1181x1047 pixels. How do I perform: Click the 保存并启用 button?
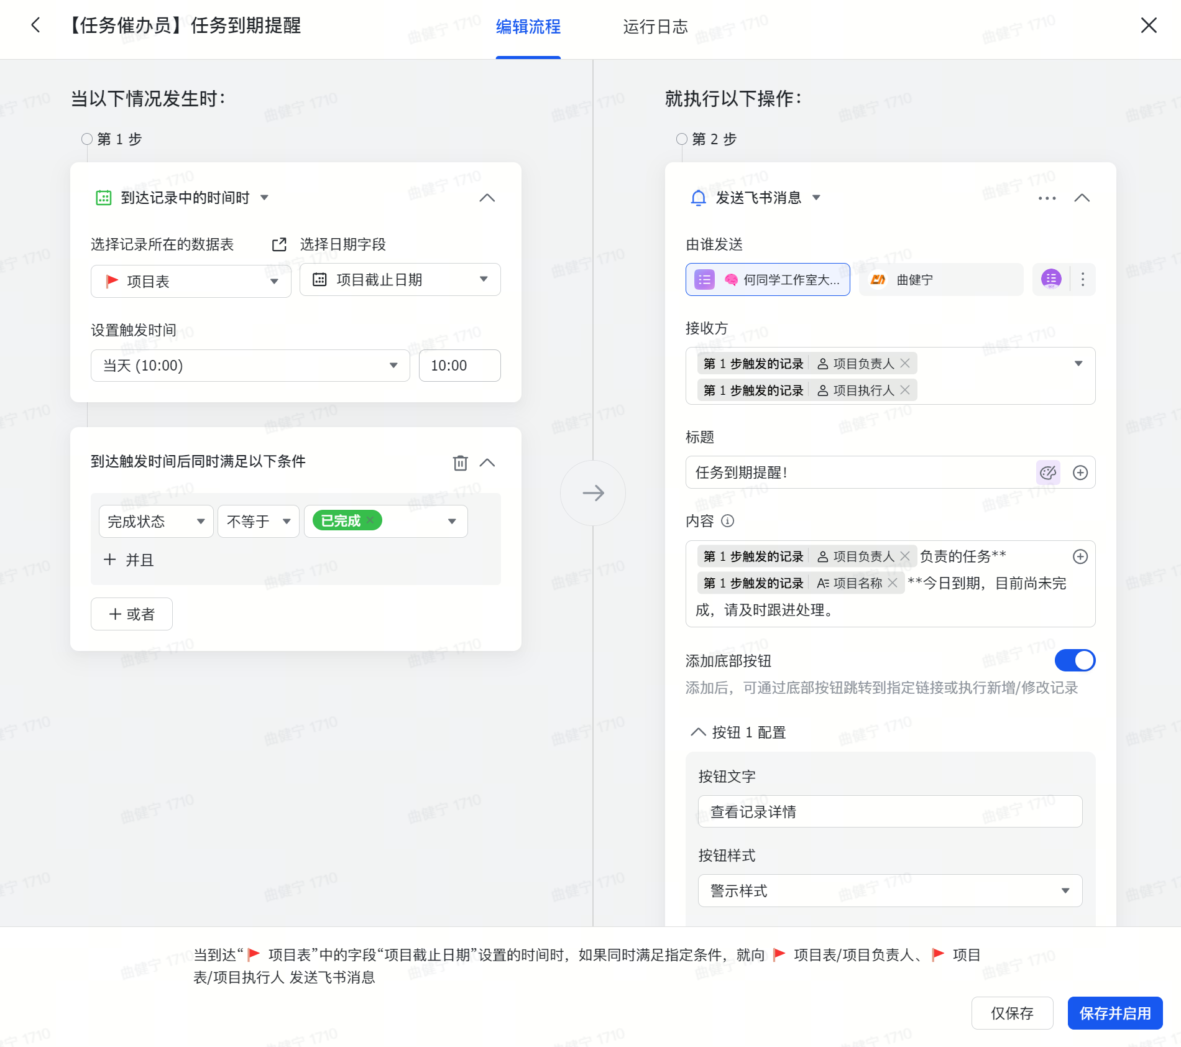tap(1114, 1013)
